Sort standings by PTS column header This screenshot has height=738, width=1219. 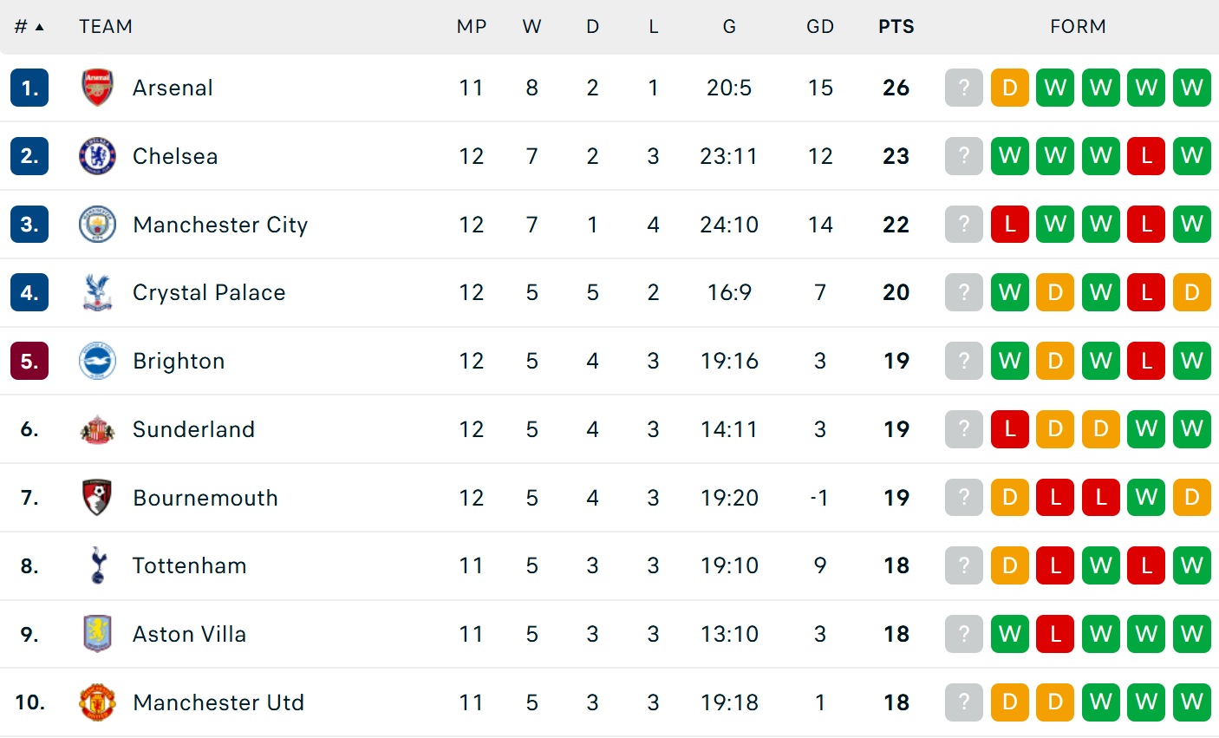pos(896,27)
